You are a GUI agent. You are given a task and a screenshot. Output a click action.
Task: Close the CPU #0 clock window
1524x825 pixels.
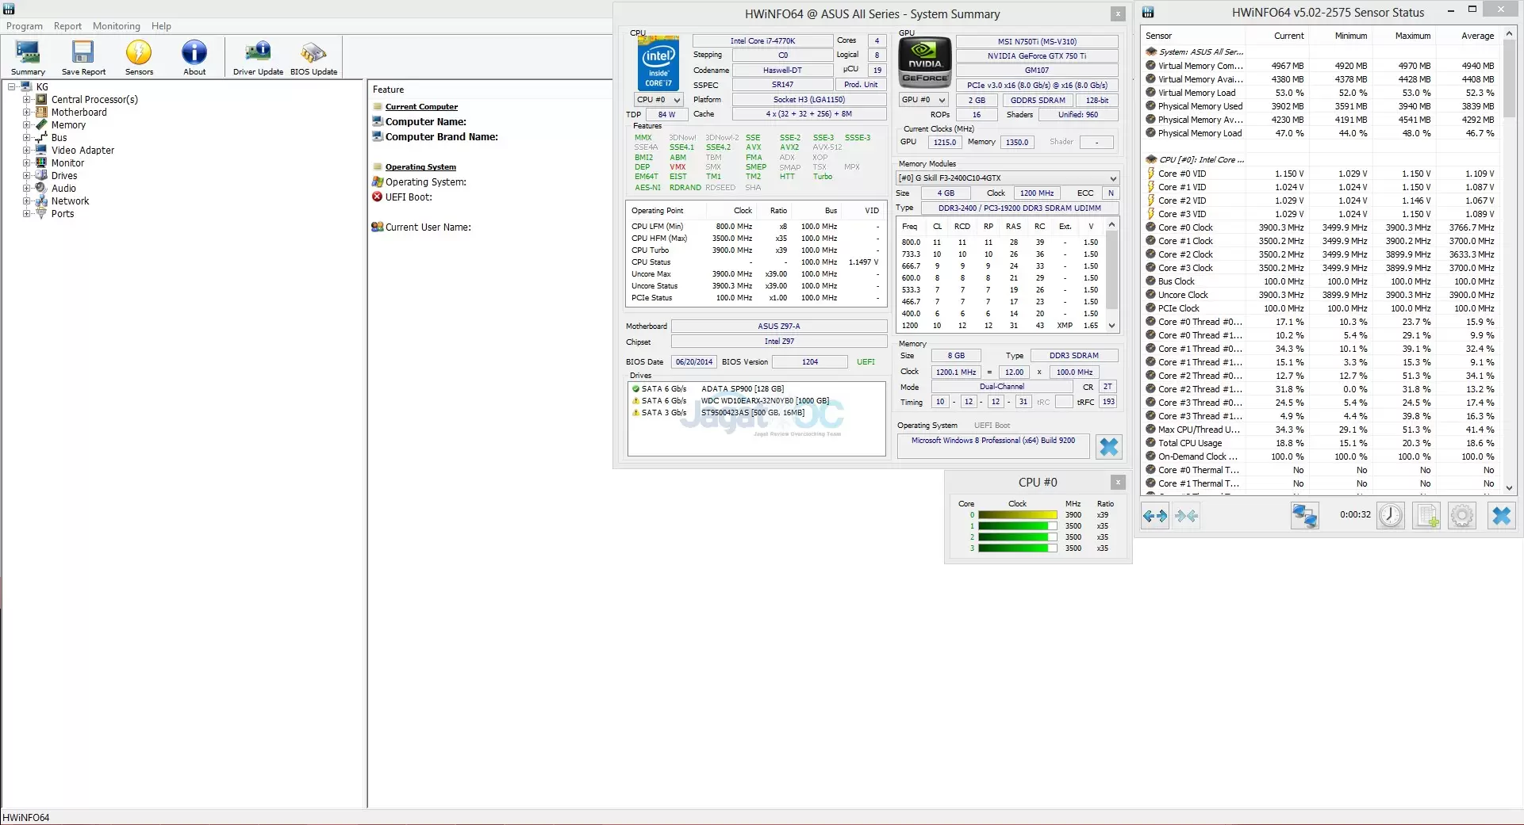click(x=1118, y=482)
